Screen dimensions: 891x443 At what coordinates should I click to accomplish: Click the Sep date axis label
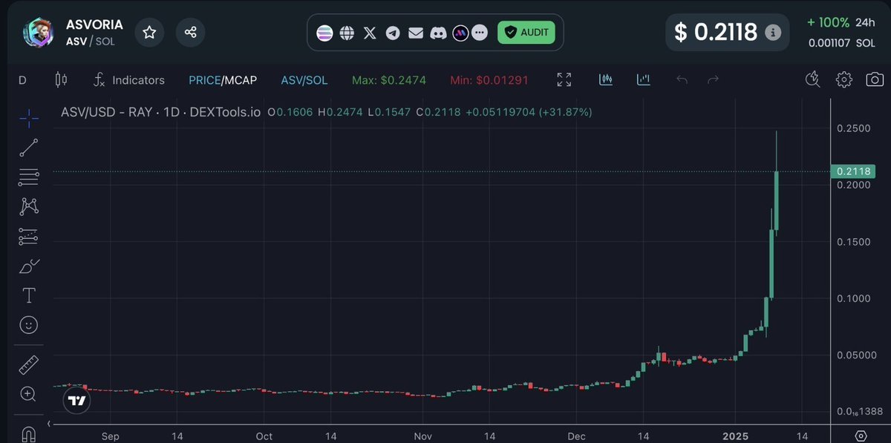pyautogui.click(x=110, y=436)
